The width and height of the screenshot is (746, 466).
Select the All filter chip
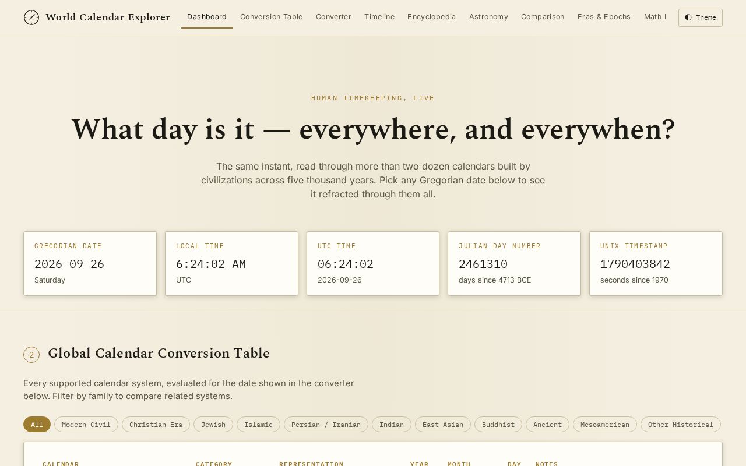(37, 425)
